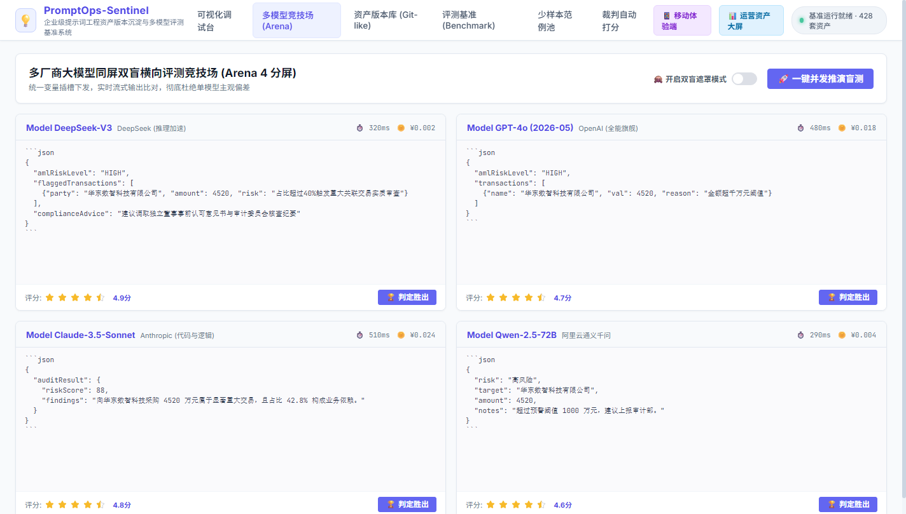
Task: Click the 320ms latency value
Action: pos(379,128)
